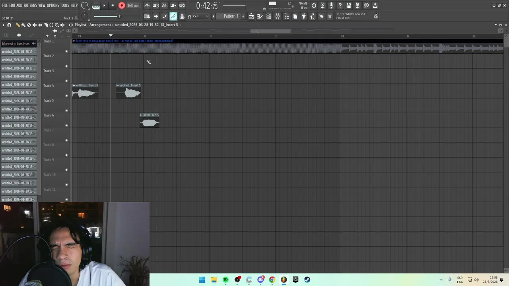509x286 pixels.
Task: Click the Draw pencil tool in the playlist toolbar
Action: tap(17, 25)
